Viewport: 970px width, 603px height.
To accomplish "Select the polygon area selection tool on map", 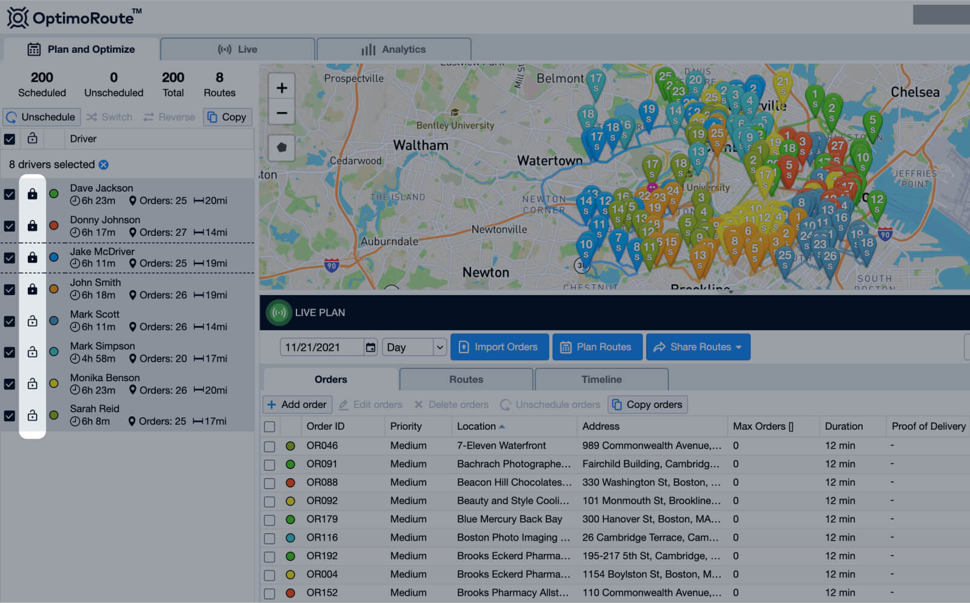I will 281,148.
